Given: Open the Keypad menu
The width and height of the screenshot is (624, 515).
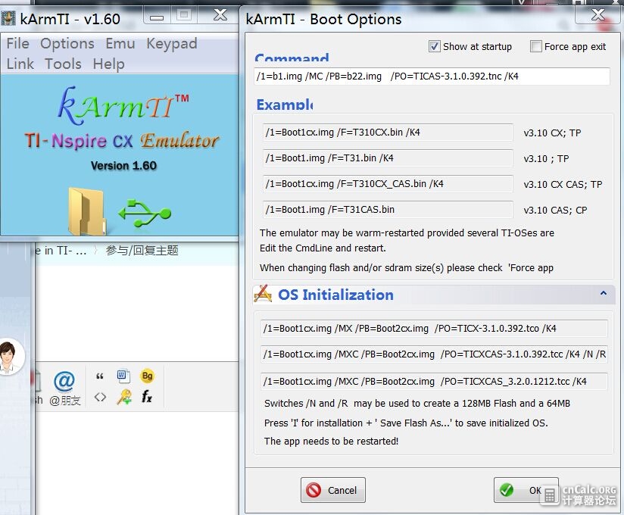Looking at the screenshot, I should [x=172, y=43].
